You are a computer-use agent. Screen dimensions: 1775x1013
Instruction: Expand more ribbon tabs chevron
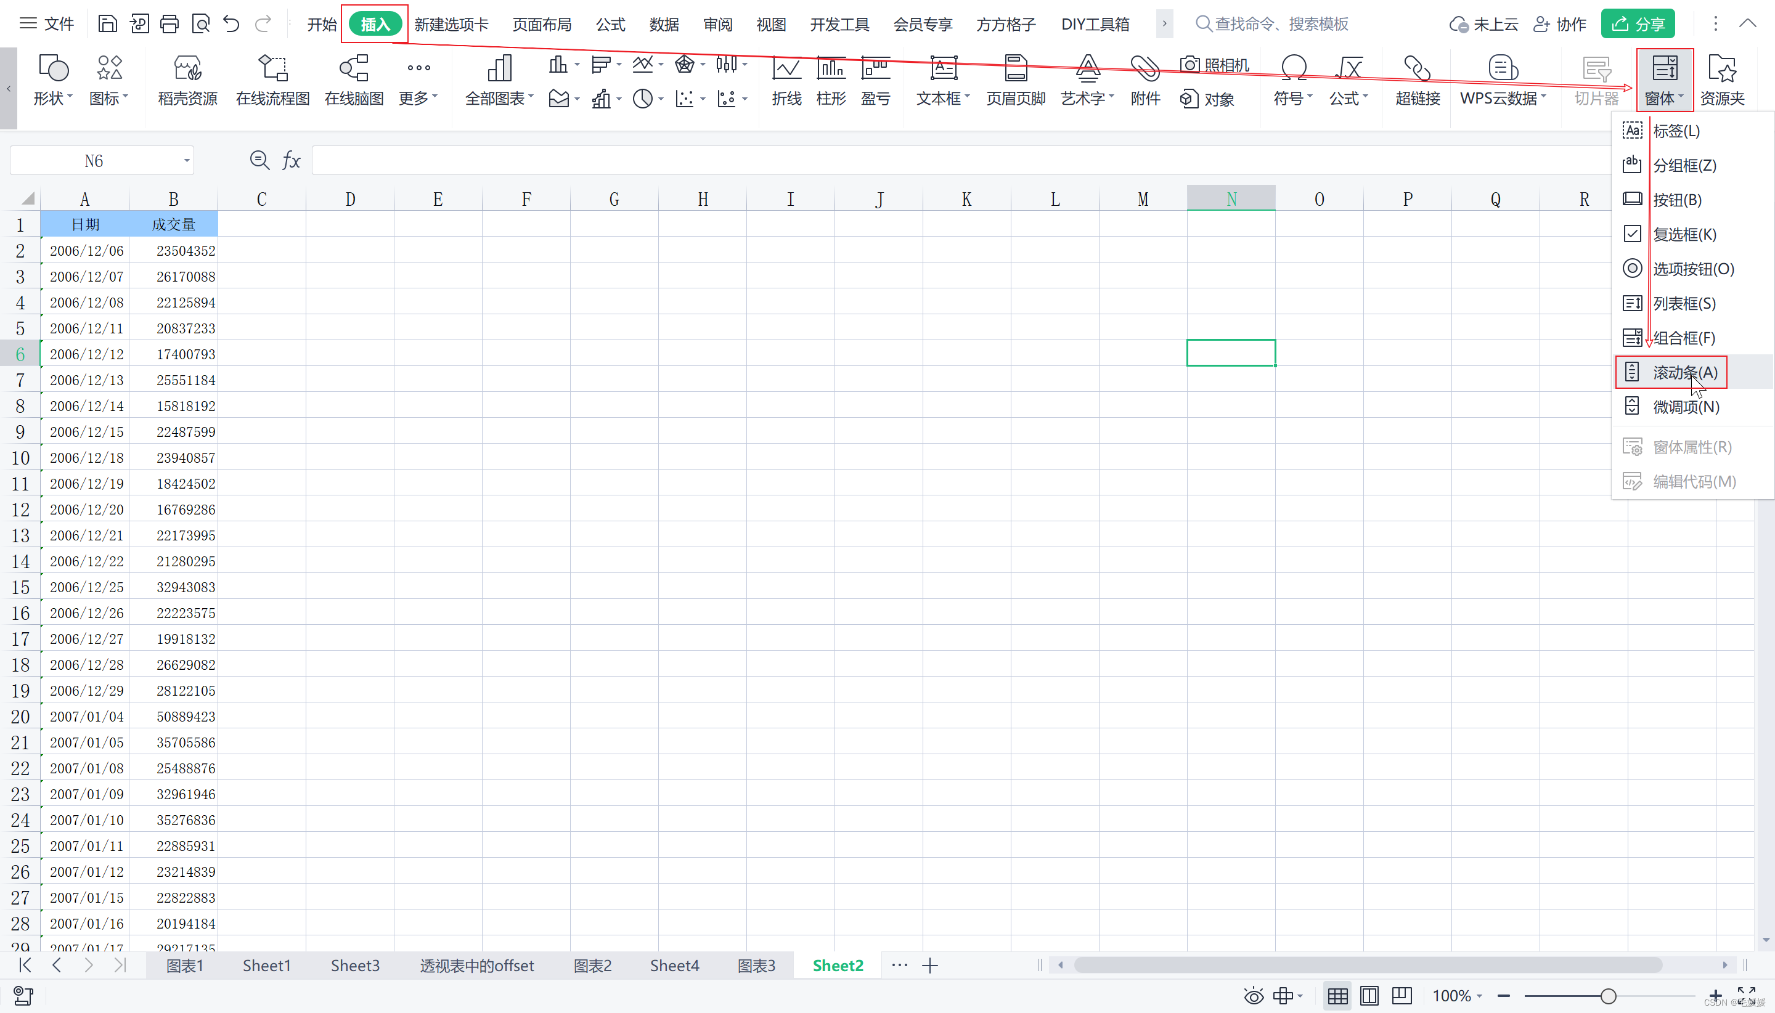tap(1164, 23)
